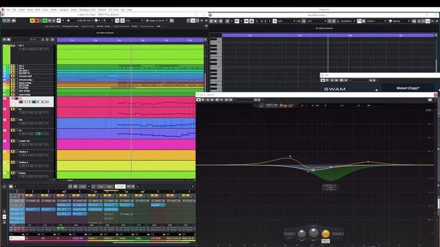The image size is (440, 247).
Task: Click the search magnifier in the MixConsole toolbar
Action: (70, 187)
